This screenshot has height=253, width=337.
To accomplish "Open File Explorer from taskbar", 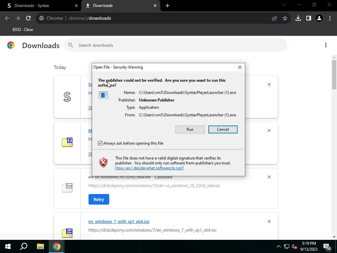I will pyautogui.click(x=40, y=246).
